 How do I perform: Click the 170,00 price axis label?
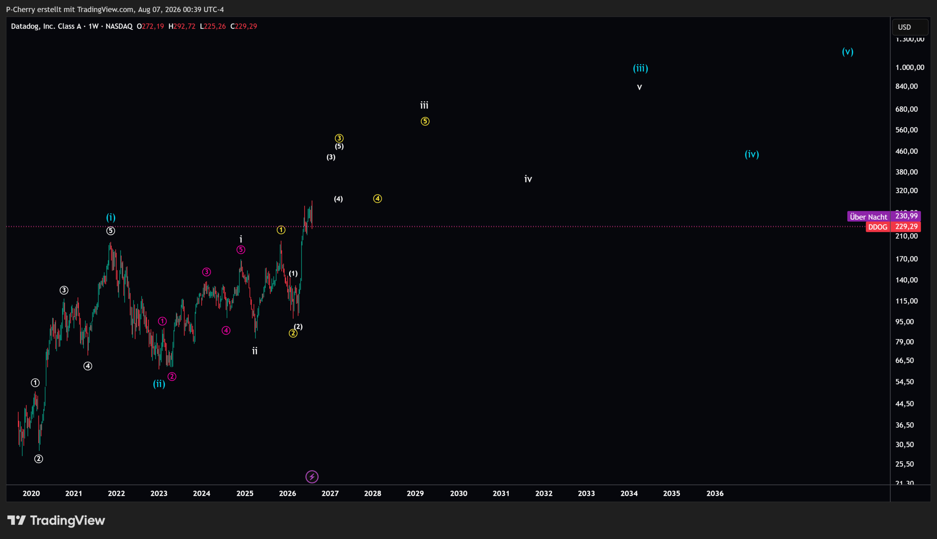tap(907, 259)
